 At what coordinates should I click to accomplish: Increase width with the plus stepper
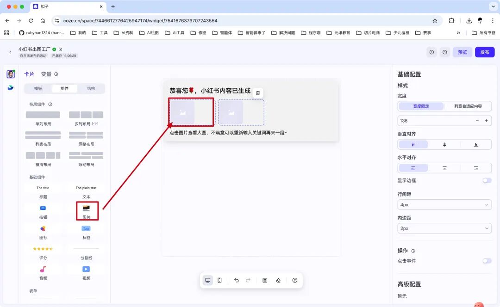[x=486, y=121]
